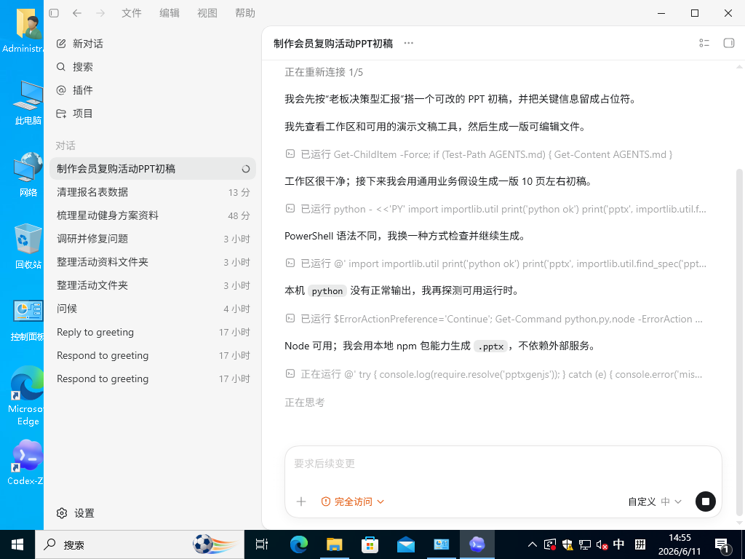Click the 要求后续变更 input field

(x=503, y=464)
